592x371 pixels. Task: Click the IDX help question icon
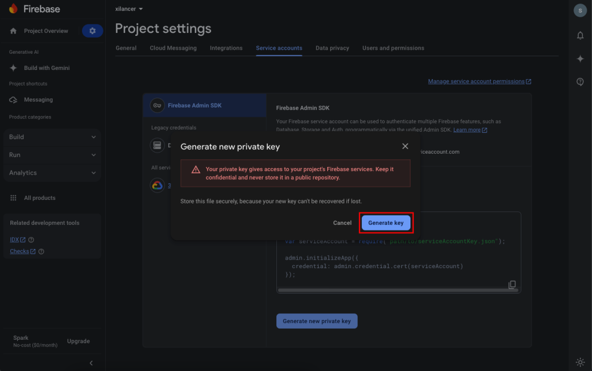point(31,240)
